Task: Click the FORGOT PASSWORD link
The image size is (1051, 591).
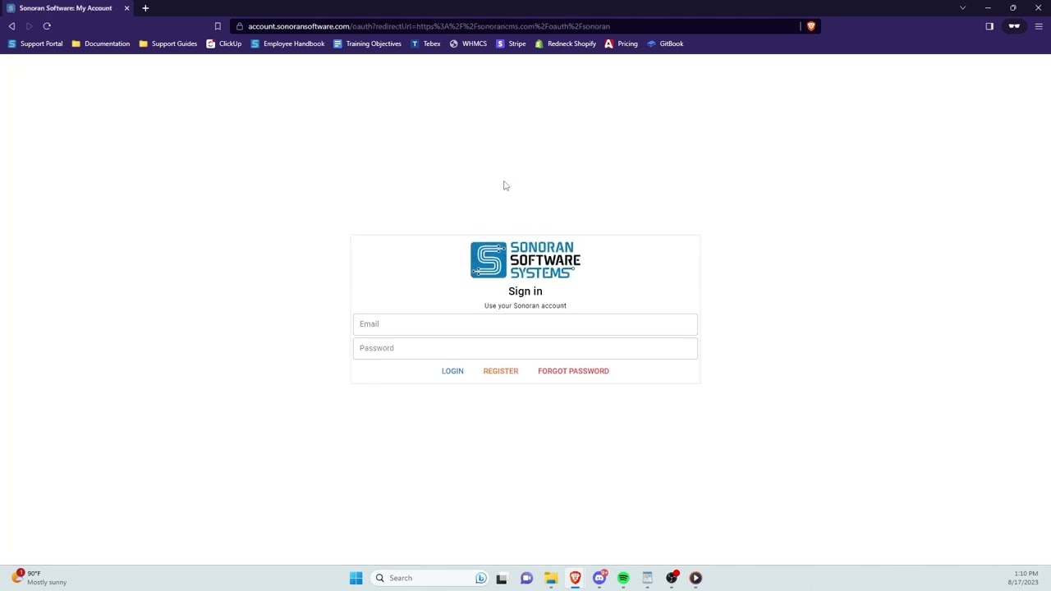Action: [573, 371]
